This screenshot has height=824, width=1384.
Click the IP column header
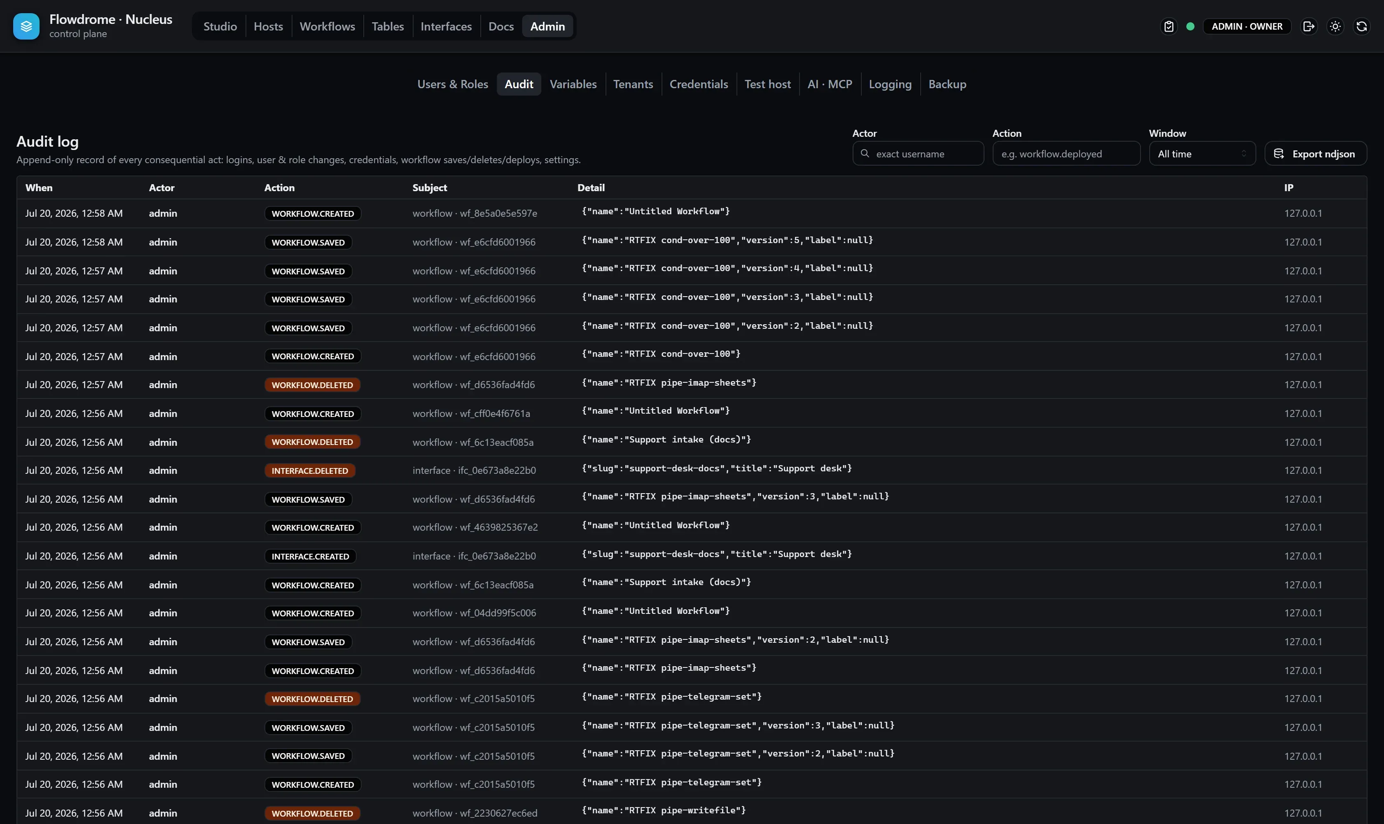[1288, 188]
